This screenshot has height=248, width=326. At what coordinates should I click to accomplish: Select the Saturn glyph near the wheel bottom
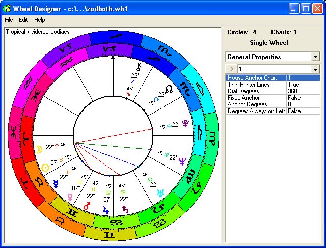pyautogui.click(x=126, y=208)
